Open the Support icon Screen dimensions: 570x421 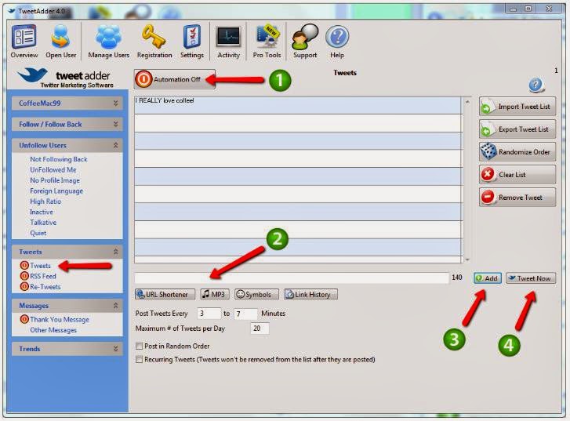click(x=305, y=42)
